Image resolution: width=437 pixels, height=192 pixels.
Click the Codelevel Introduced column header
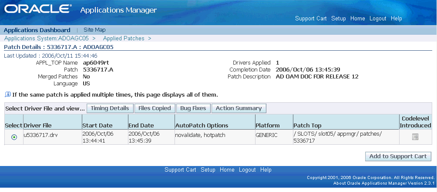click(415, 122)
